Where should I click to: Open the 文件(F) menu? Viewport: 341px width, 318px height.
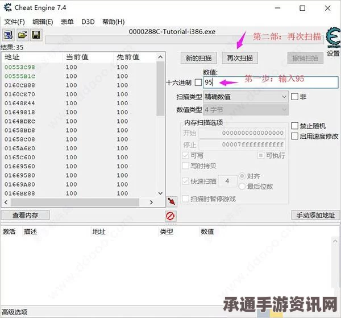(x=14, y=22)
